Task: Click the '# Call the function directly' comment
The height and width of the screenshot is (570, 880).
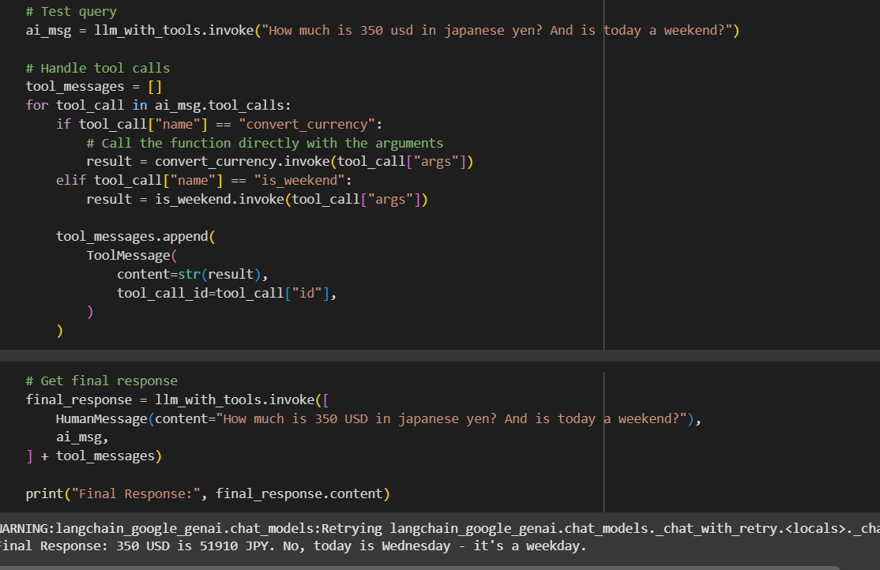Action: click(x=265, y=143)
